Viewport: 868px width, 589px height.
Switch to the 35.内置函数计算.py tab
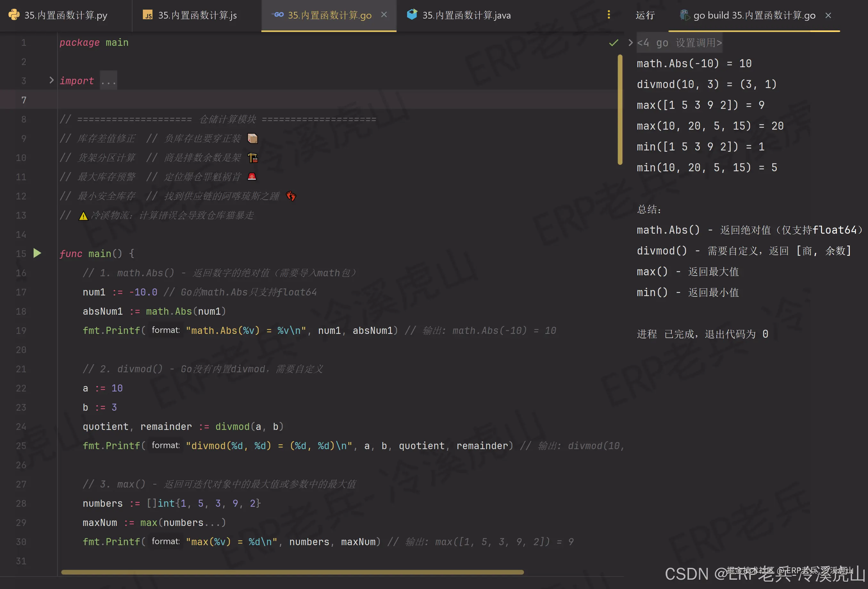coord(65,15)
